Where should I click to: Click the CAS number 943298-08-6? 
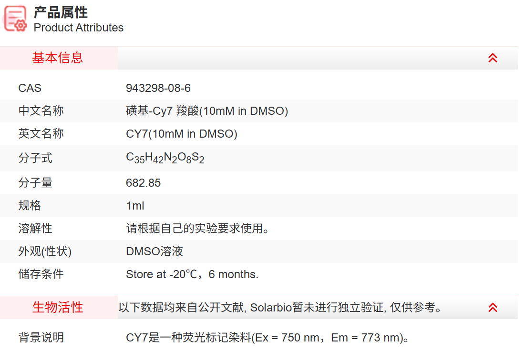point(158,88)
